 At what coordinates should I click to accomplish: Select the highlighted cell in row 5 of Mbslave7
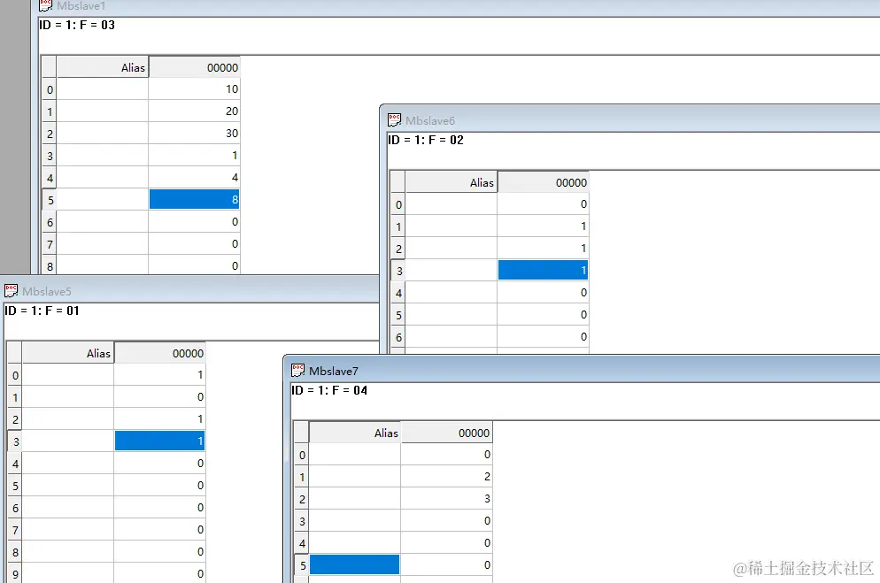tap(354, 564)
